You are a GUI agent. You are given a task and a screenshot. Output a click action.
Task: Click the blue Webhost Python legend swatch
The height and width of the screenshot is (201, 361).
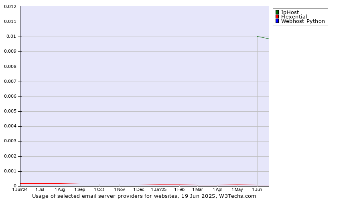pyautogui.click(x=277, y=21)
